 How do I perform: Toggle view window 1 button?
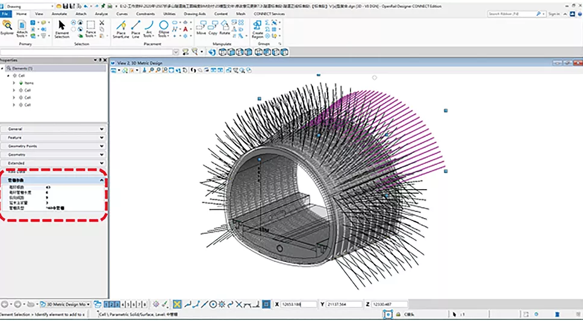tap(107, 304)
